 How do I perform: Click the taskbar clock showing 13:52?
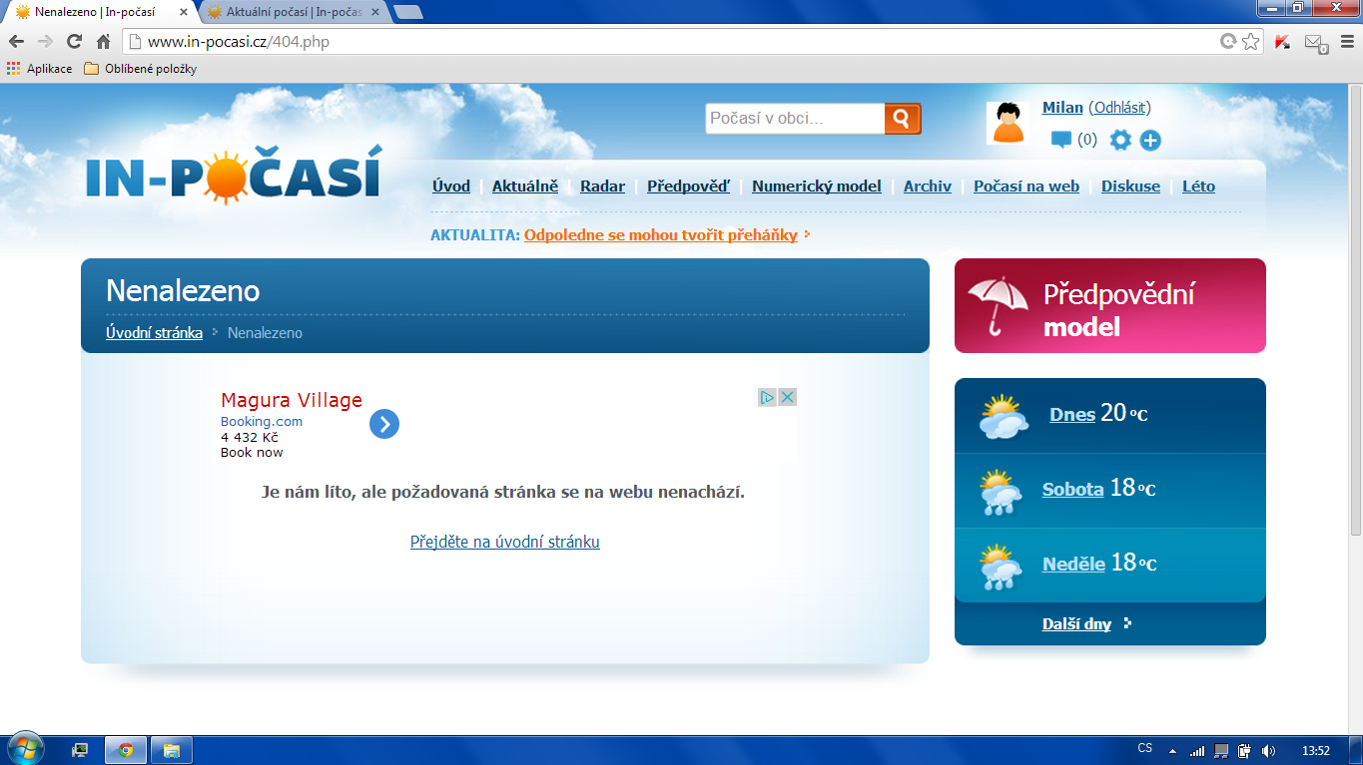(1316, 750)
